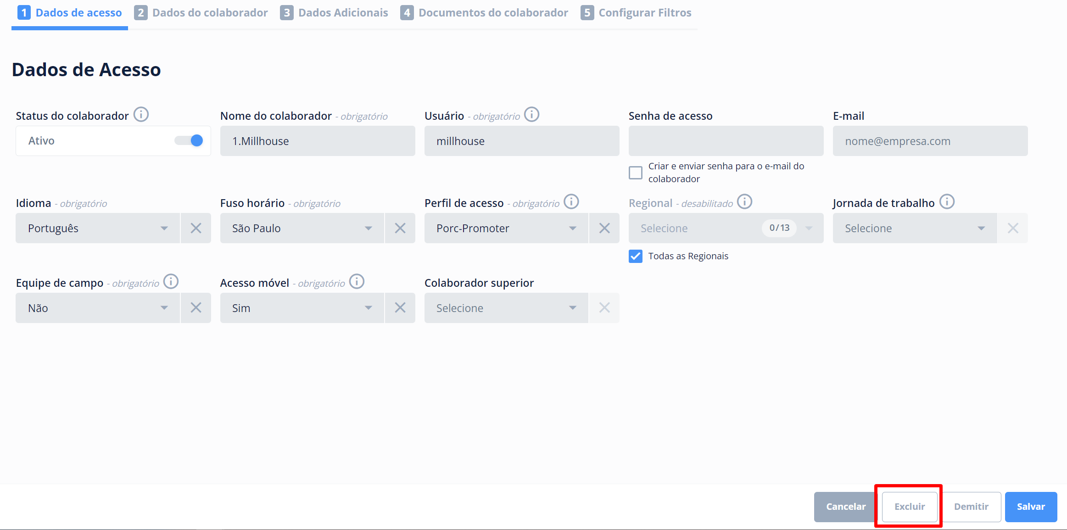Click info icon beside Perfil de acesso

click(571, 201)
